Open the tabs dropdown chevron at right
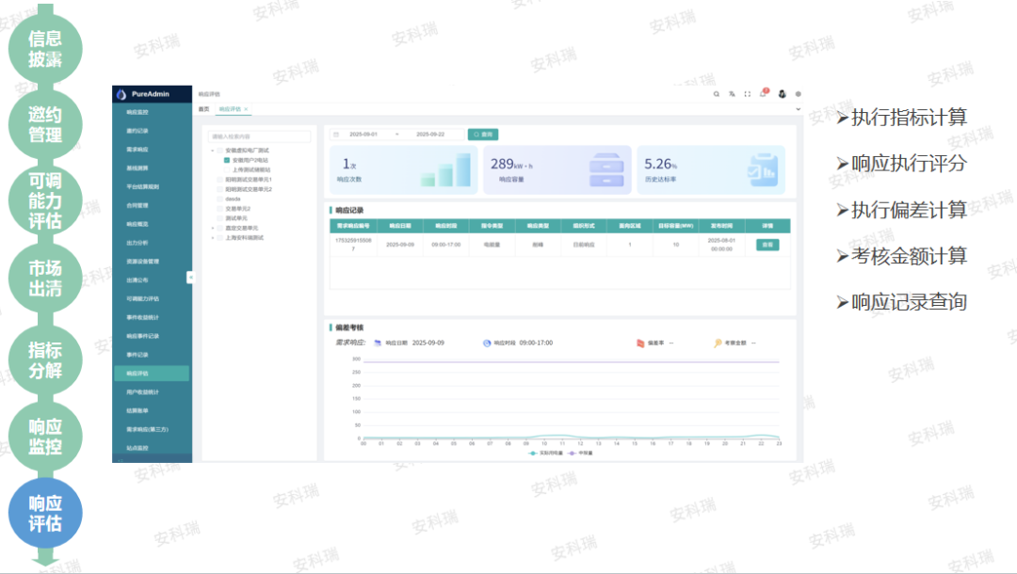This screenshot has height=574, width=1017. (798, 109)
